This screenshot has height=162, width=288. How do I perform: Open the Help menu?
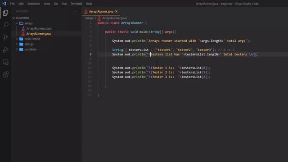click(89, 4)
